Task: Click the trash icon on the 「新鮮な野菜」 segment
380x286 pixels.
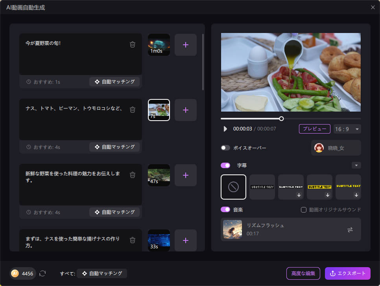Action: 133,175
